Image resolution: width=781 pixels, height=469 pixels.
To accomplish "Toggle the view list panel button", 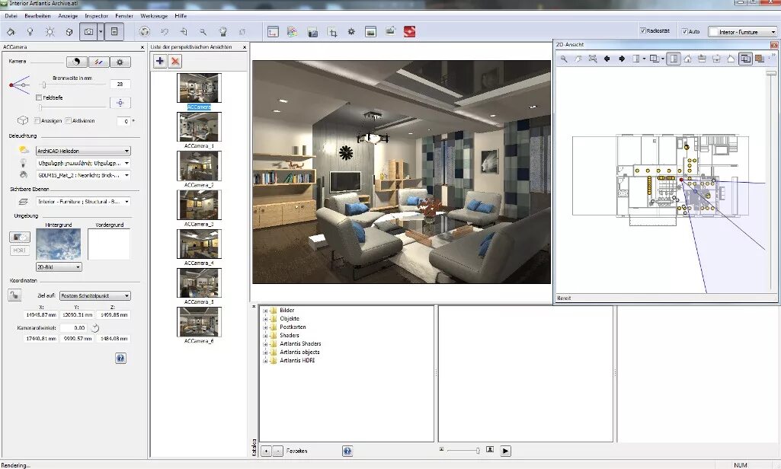I will (114, 32).
